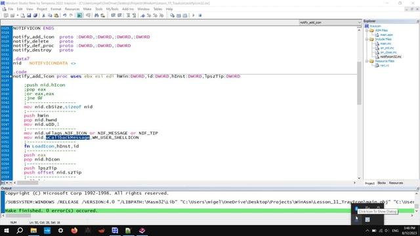Click the 'fn LoadIcon,hInst,id' code line
420x236 pixels.
point(51,146)
